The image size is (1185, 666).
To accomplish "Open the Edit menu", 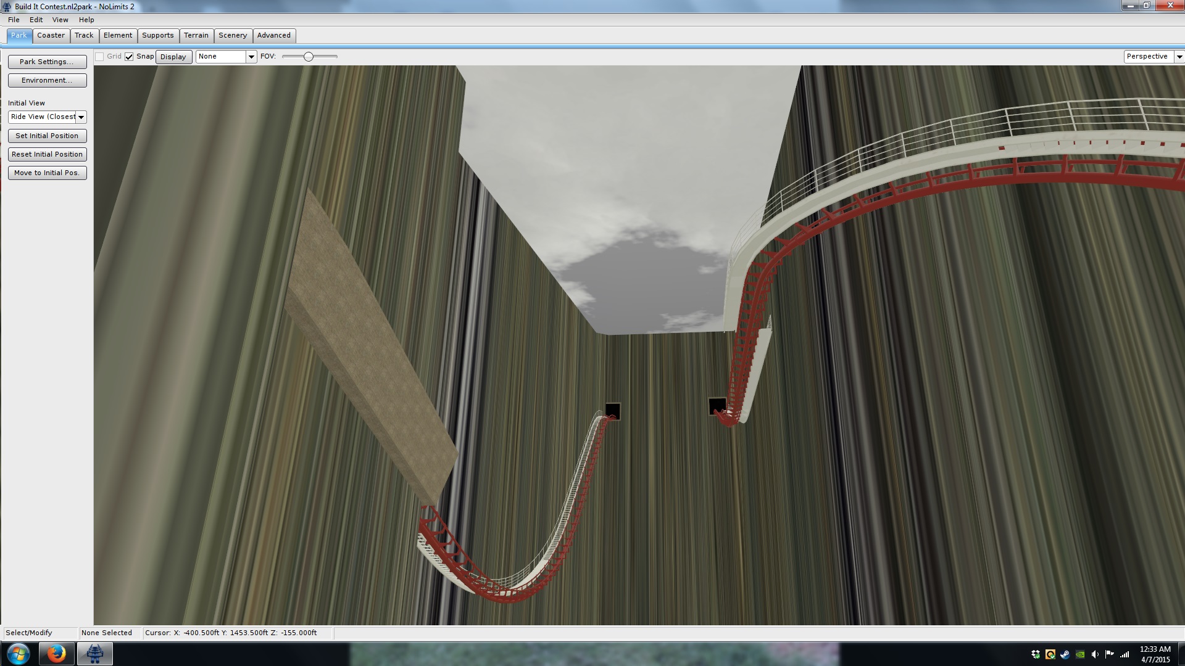I will (36, 20).
